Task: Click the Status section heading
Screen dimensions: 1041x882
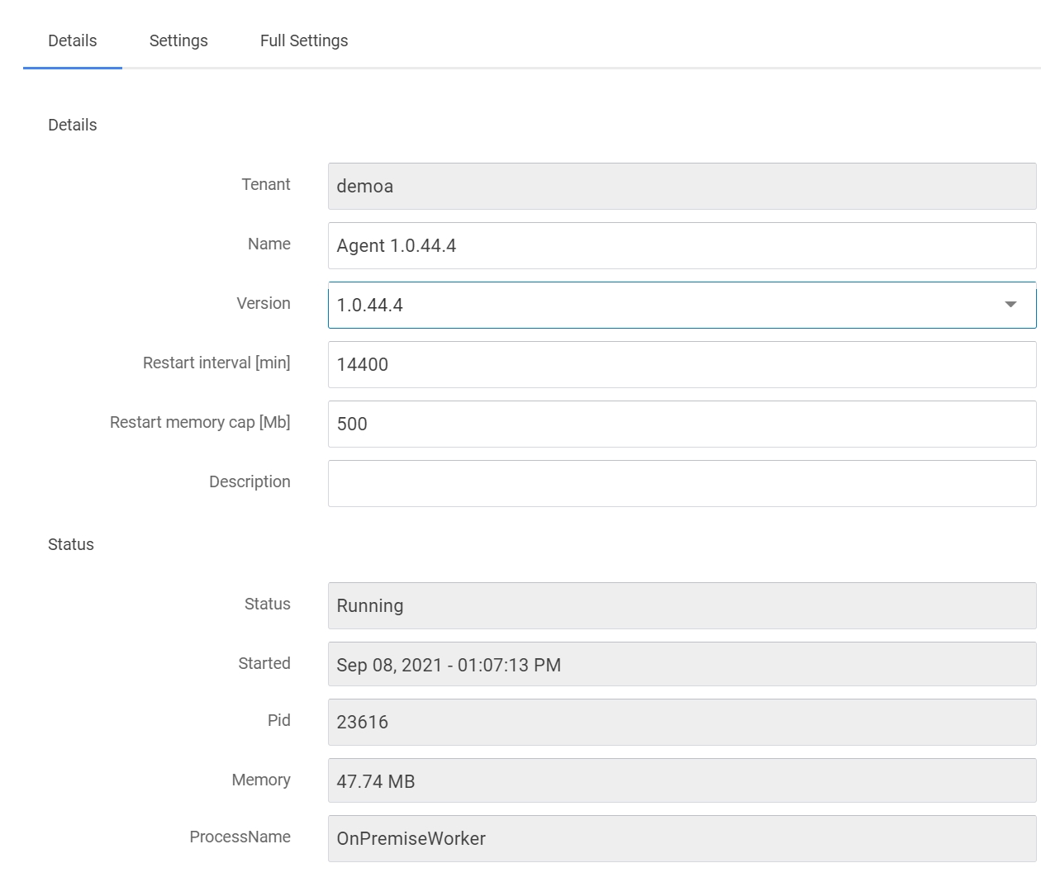Action: pyautogui.click(x=71, y=544)
